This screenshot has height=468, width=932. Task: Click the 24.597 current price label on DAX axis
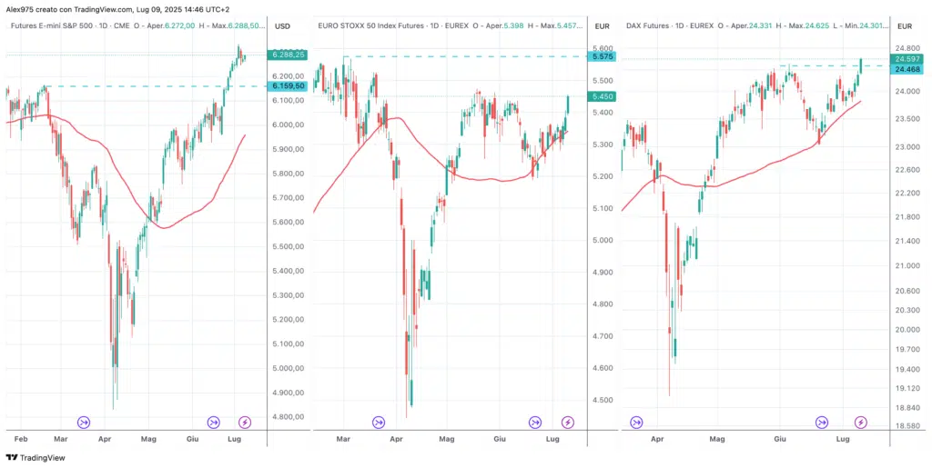pos(907,58)
